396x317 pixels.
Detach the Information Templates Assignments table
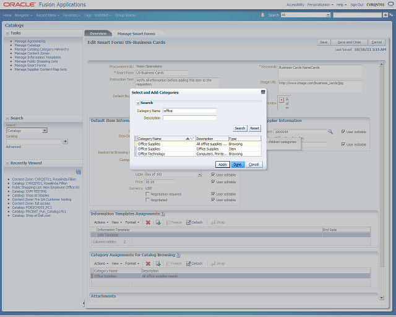[x=194, y=222]
